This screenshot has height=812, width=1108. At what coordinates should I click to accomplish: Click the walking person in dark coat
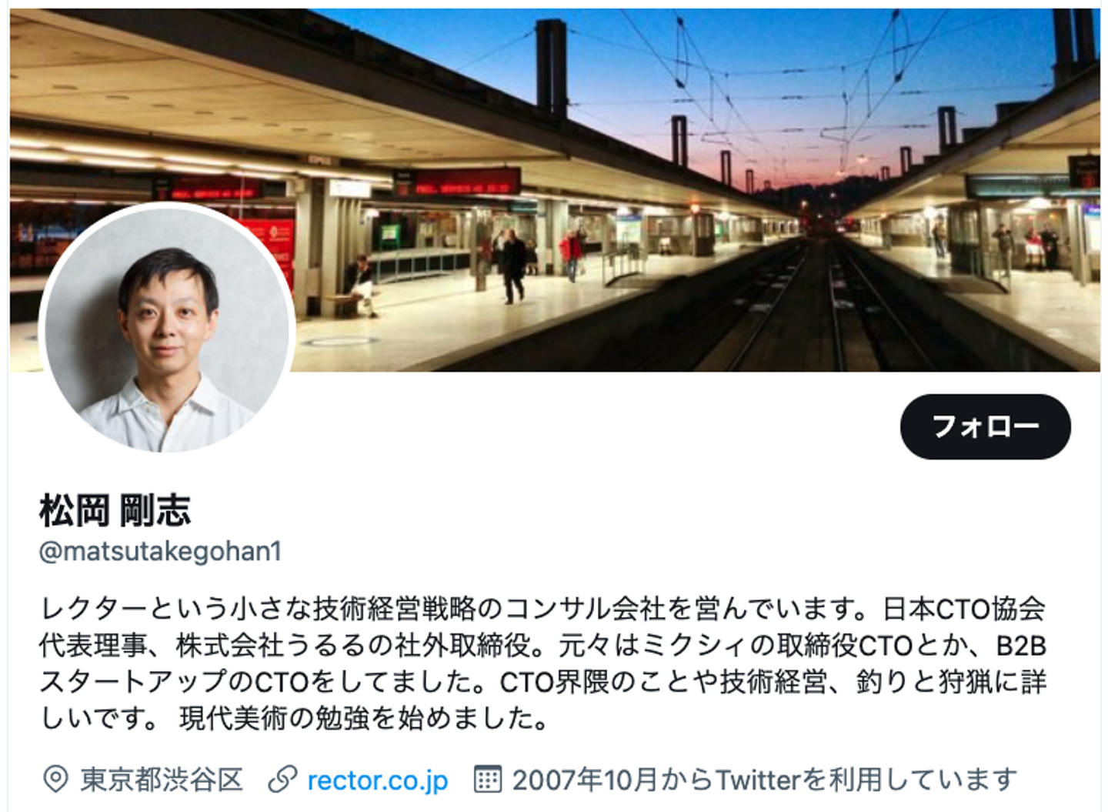tap(513, 266)
